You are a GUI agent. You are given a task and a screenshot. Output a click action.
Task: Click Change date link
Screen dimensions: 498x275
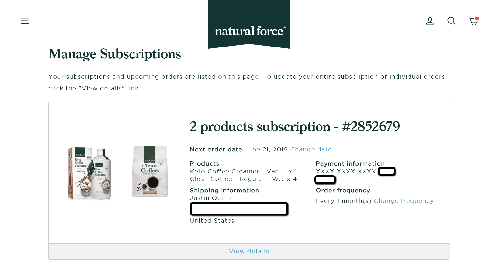[x=311, y=149]
